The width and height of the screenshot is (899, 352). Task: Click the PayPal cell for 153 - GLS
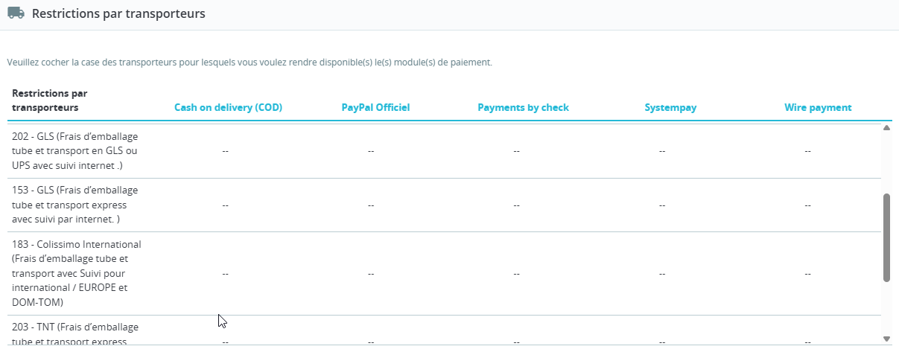[x=370, y=205]
